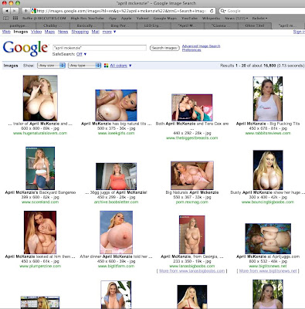Go to the Google Shopping link

click(80, 32)
